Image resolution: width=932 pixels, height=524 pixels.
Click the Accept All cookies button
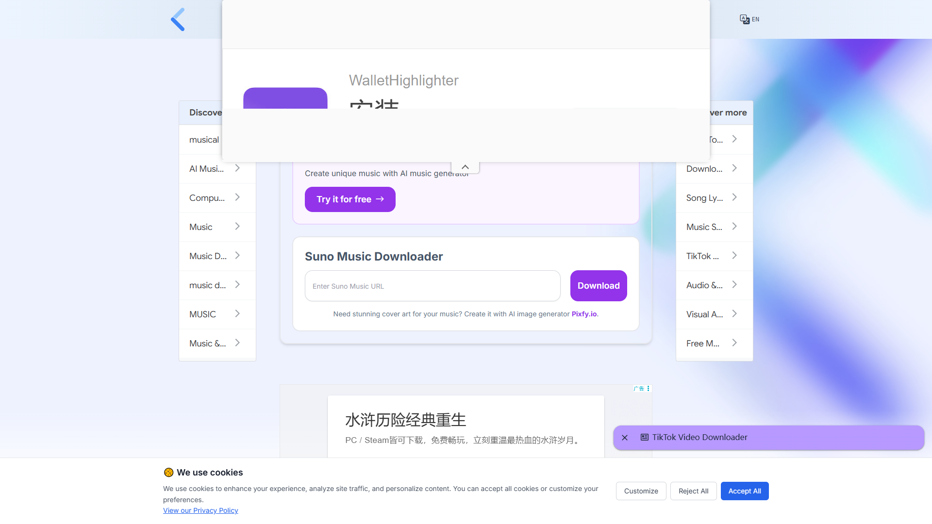[745, 491]
